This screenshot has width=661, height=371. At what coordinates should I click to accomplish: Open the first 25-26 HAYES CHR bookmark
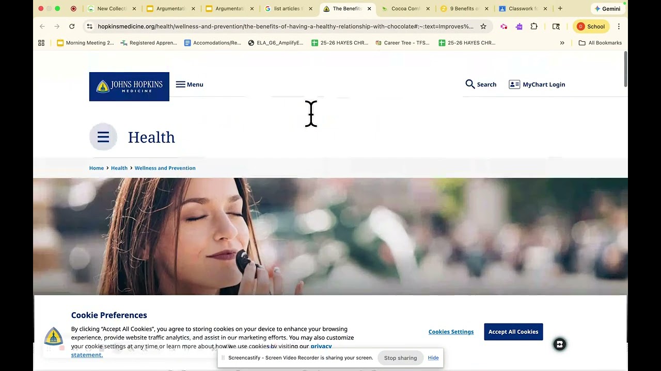tap(340, 43)
